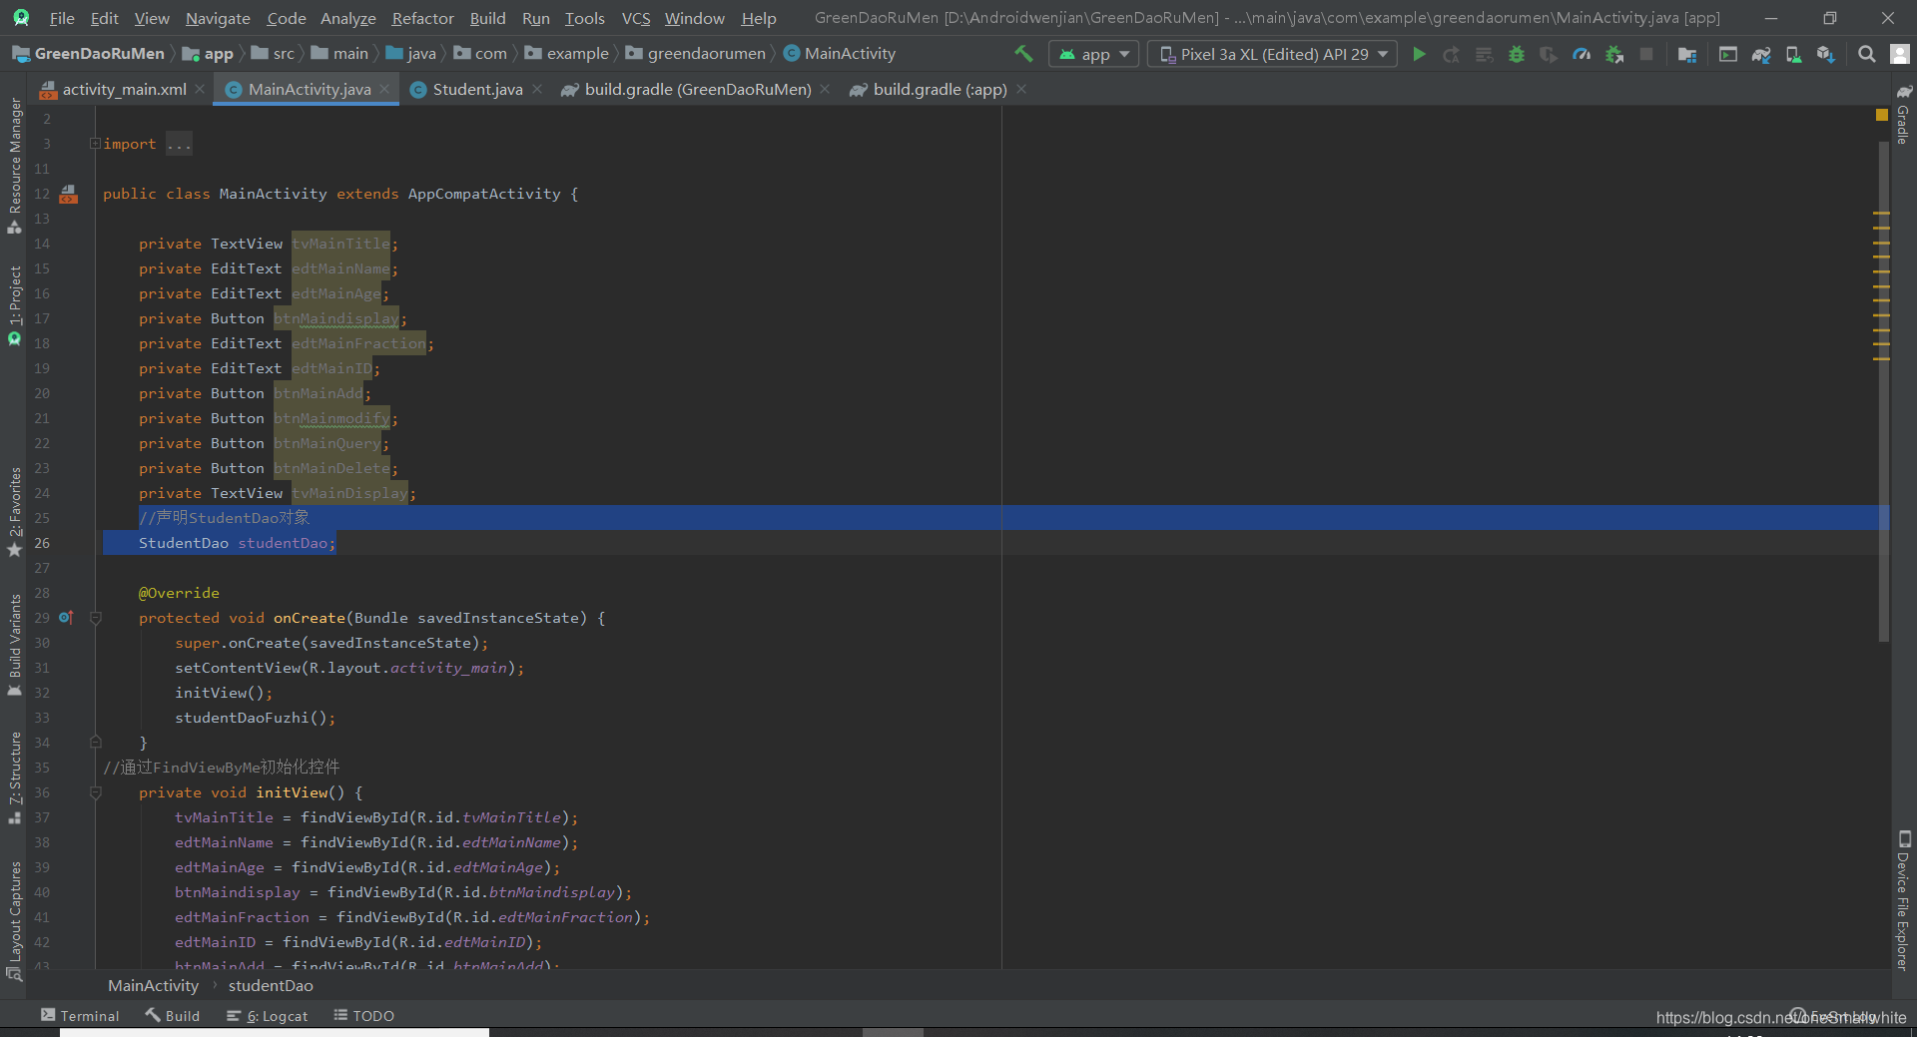Image resolution: width=1917 pixels, height=1037 pixels.
Task: Click related XML gutter icon on line 12
Action: (69, 194)
